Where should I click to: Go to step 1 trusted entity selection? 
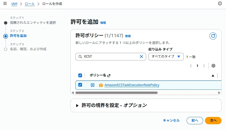coord(33,23)
